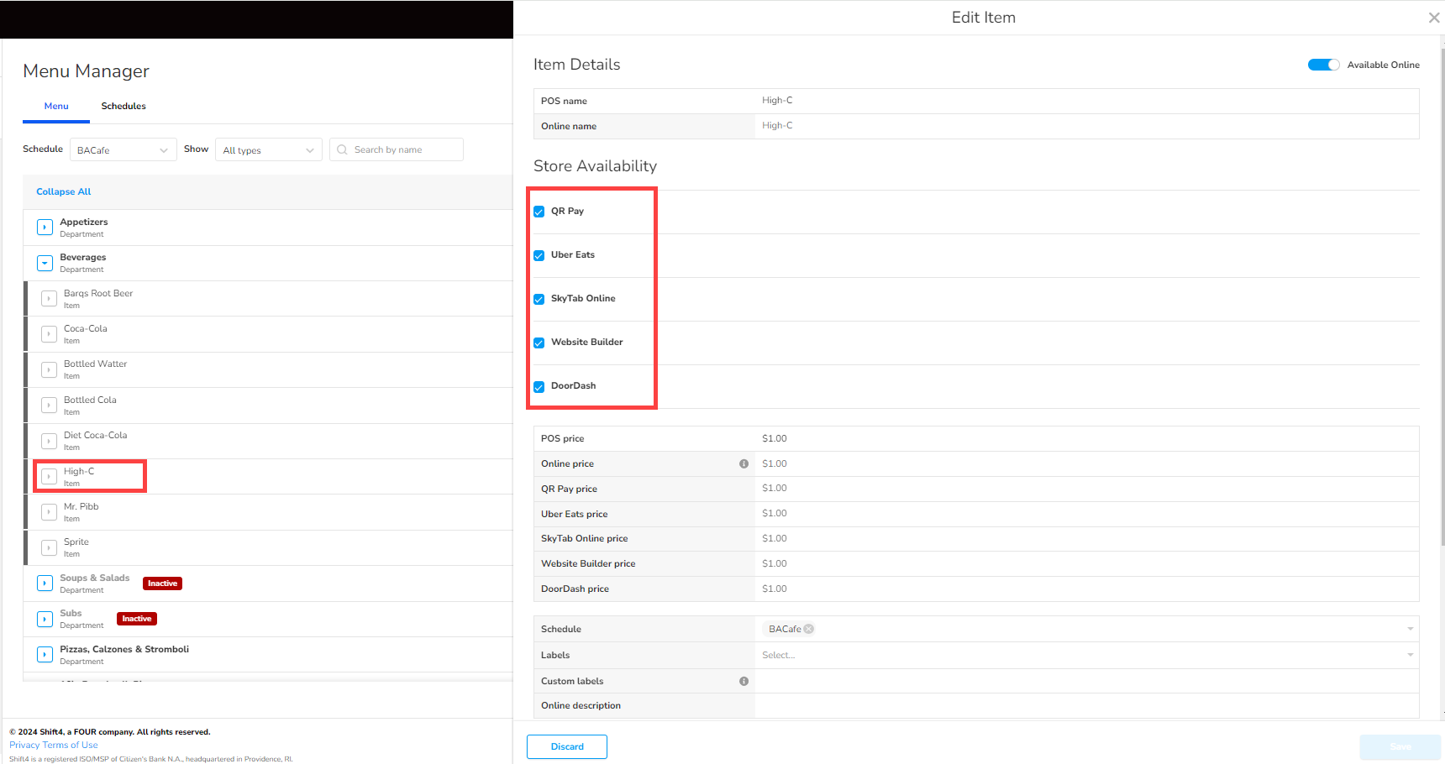1445x764 pixels.
Task: Uncheck the QR Pay checkbox
Action: pyautogui.click(x=539, y=212)
